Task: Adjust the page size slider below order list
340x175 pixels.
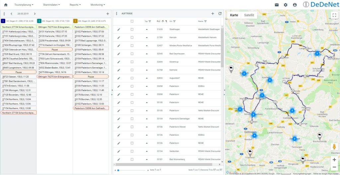Action: click(x=118, y=170)
